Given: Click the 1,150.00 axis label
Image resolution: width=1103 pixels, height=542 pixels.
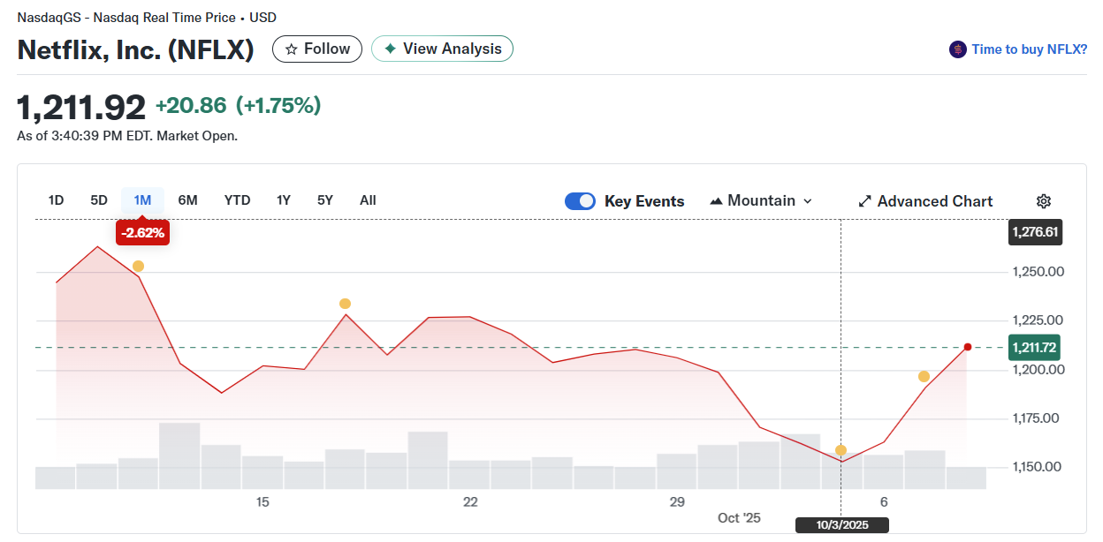Looking at the screenshot, I should pyautogui.click(x=1038, y=466).
